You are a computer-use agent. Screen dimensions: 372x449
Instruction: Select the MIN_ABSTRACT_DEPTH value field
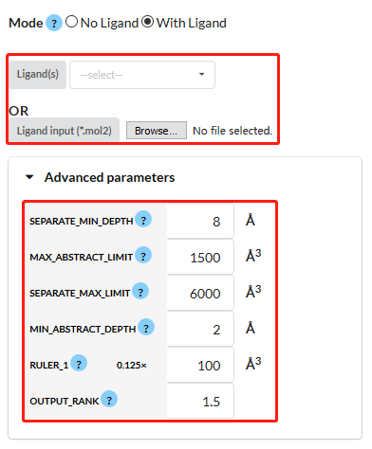pyautogui.click(x=200, y=329)
